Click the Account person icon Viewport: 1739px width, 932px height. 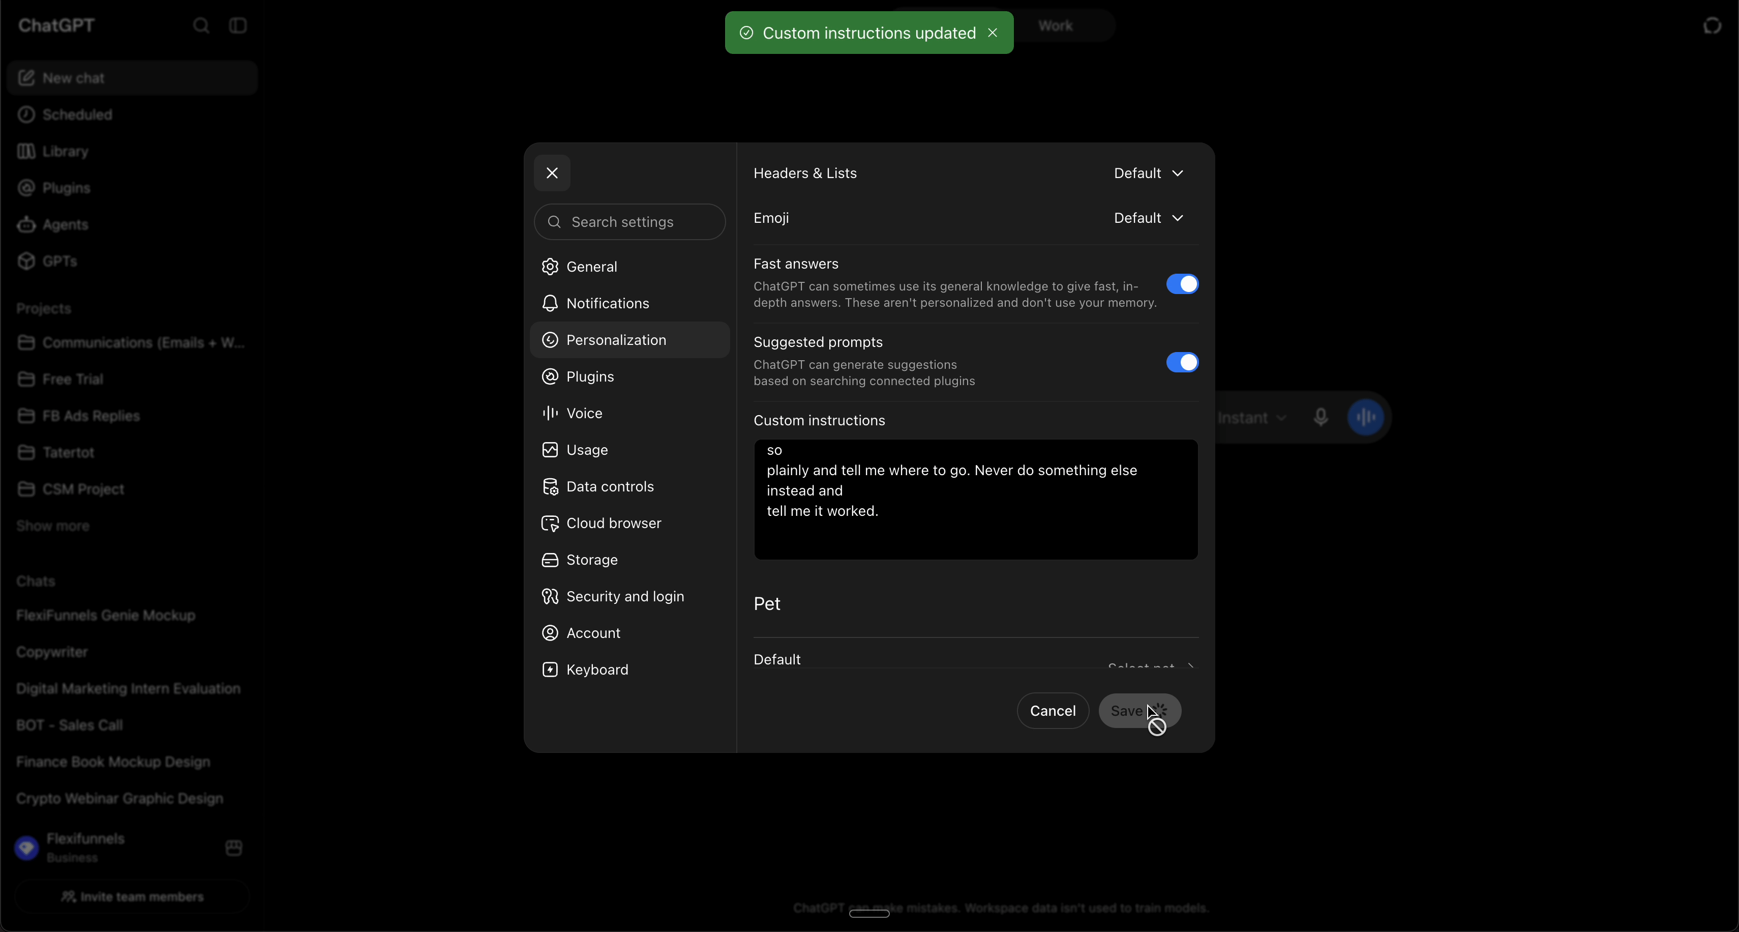pos(550,633)
